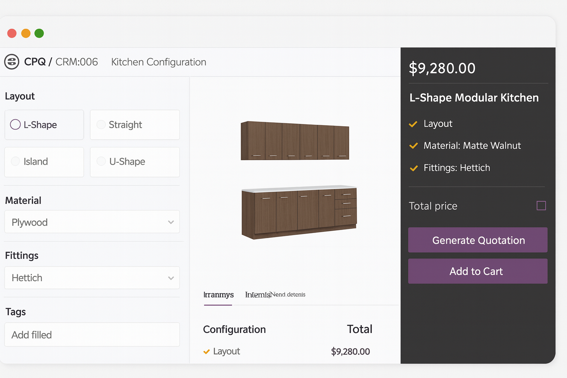Click the Kitchen Configuration header link

(x=158, y=62)
